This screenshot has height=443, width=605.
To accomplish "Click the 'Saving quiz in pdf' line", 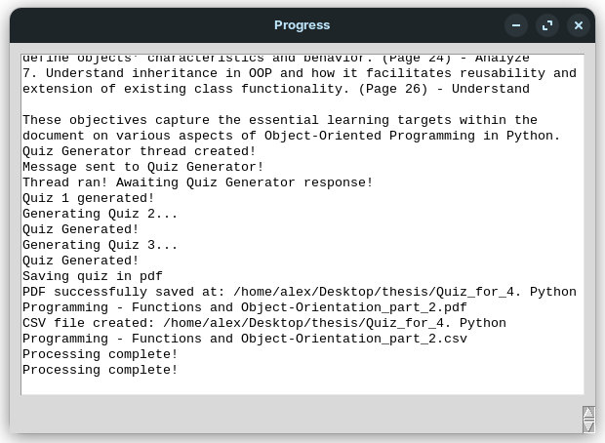I will click(x=93, y=276).
